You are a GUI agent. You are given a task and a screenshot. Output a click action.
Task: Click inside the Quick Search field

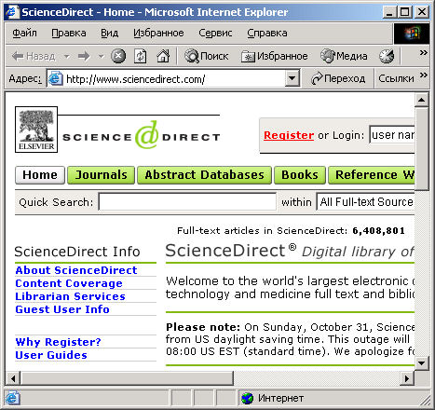point(187,202)
